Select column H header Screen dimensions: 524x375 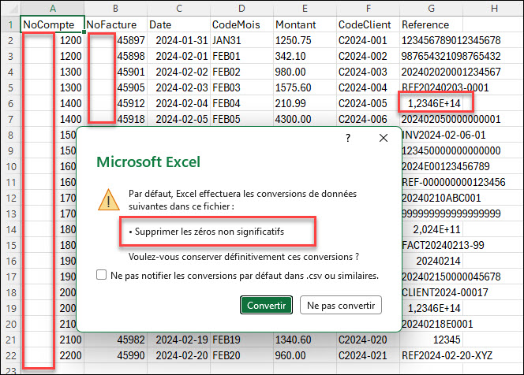click(493, 9)
